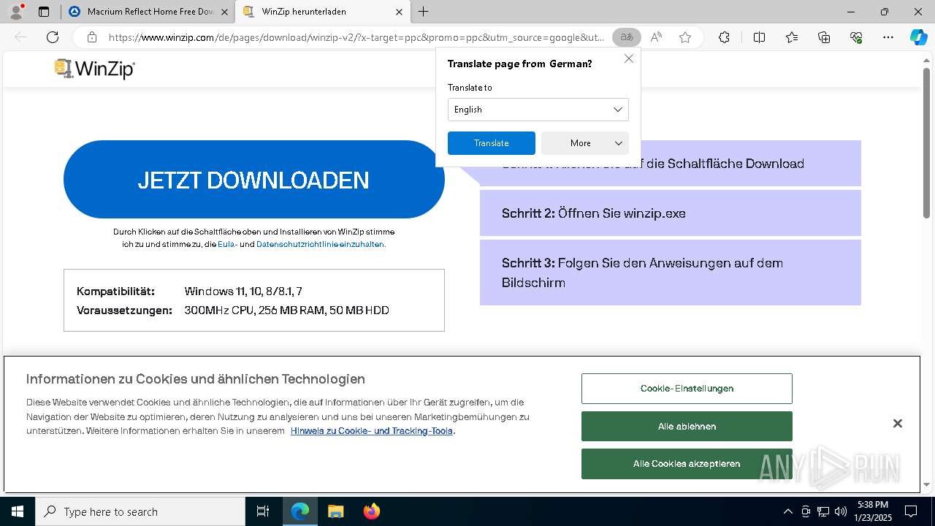Click Alle ablehnen button
This screenshot has width=935, height=526.
(687, 427)
